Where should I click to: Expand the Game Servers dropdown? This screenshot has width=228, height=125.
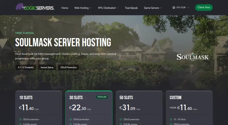(x=153, y=8)
